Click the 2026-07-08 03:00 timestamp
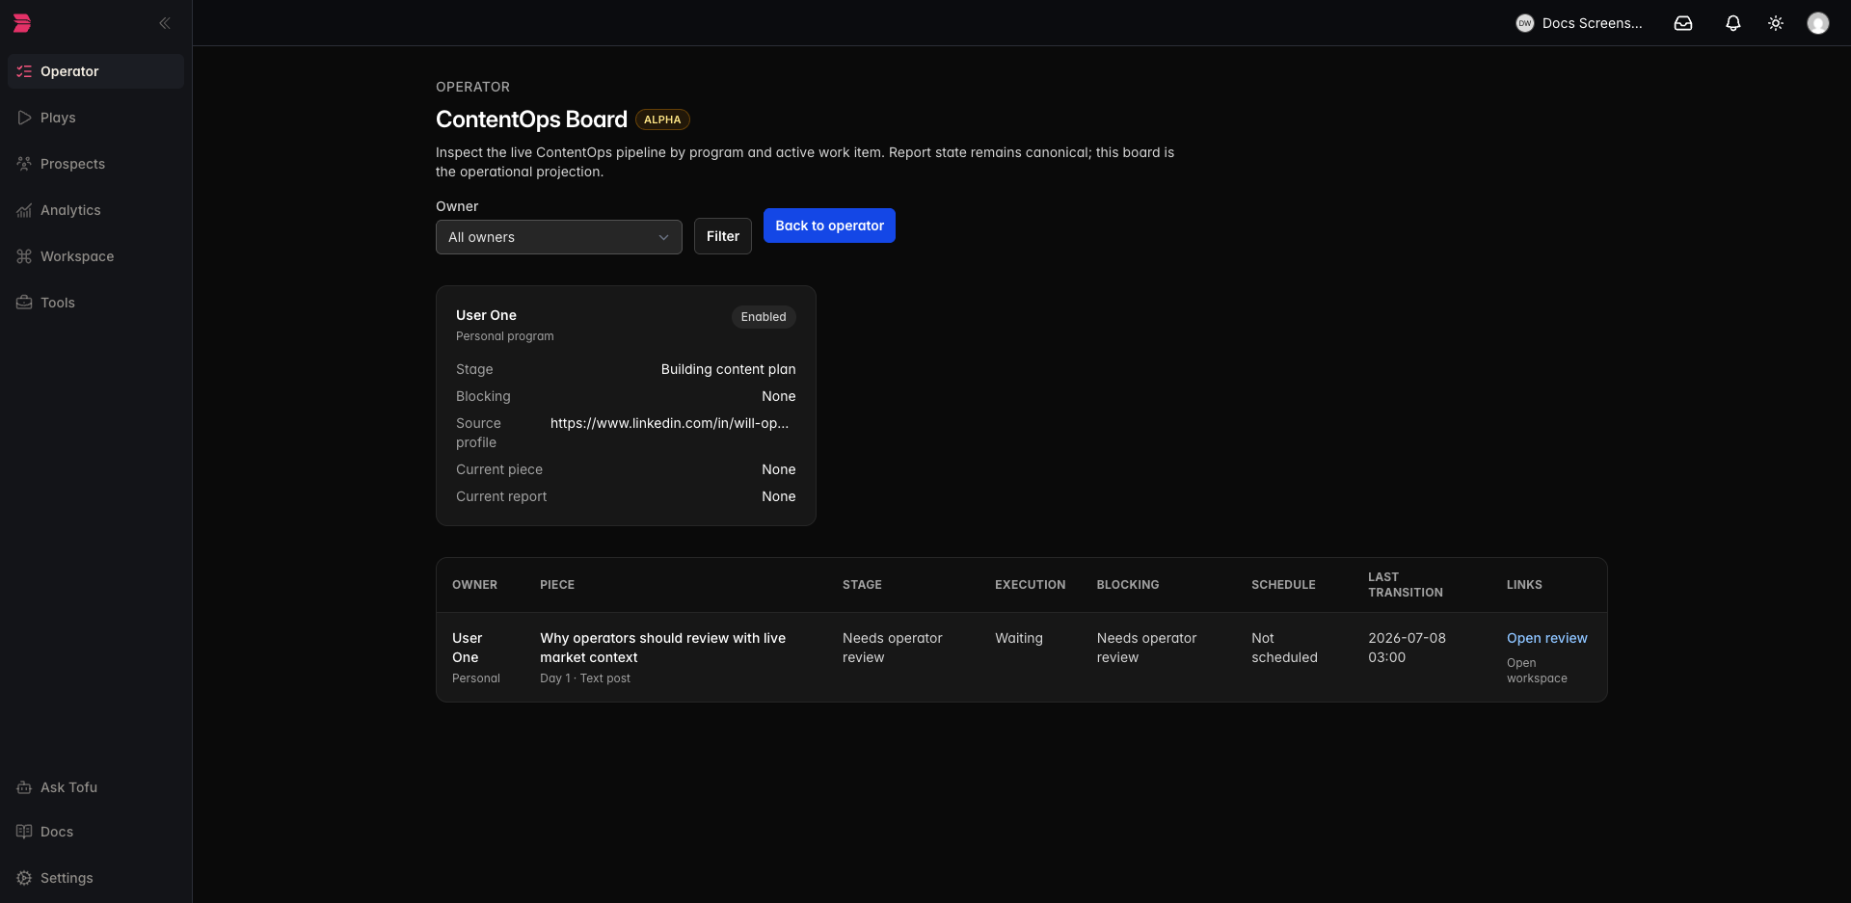Screen dimensions: 1851x903 [1407, 648]
